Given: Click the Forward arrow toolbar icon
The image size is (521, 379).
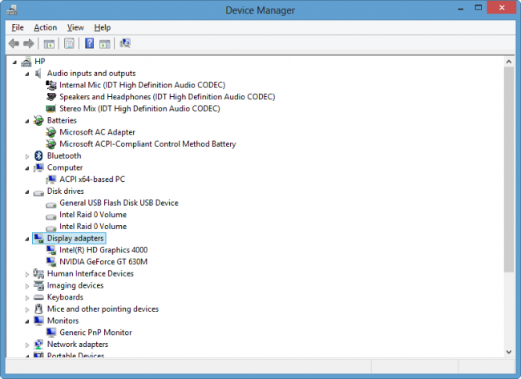Looking at the screenshot, I should (29, 43).
